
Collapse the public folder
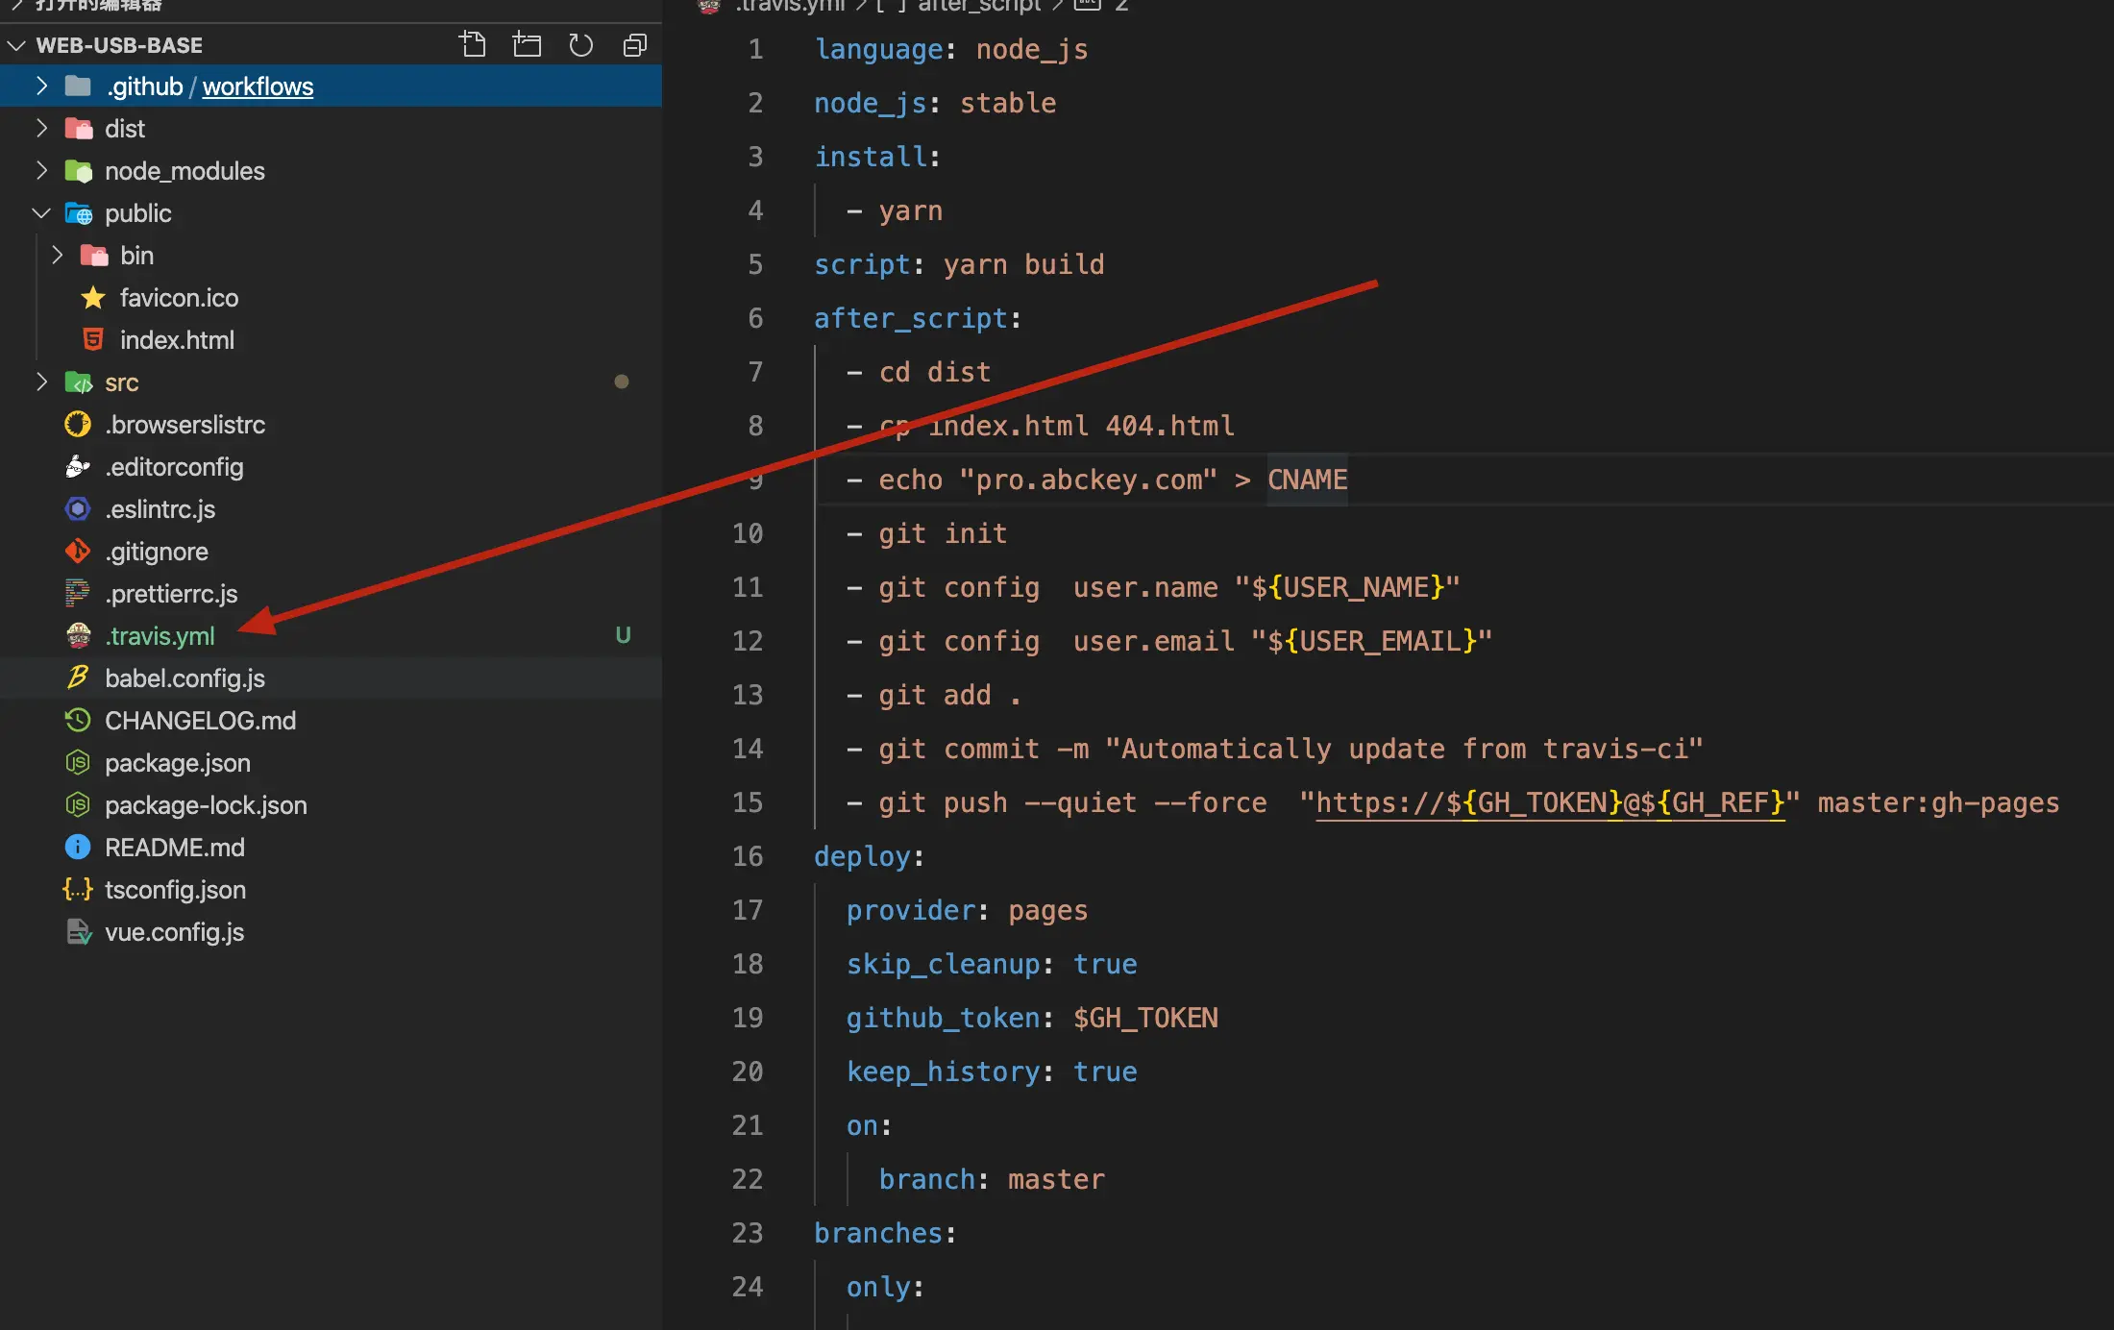coord(41,213)
